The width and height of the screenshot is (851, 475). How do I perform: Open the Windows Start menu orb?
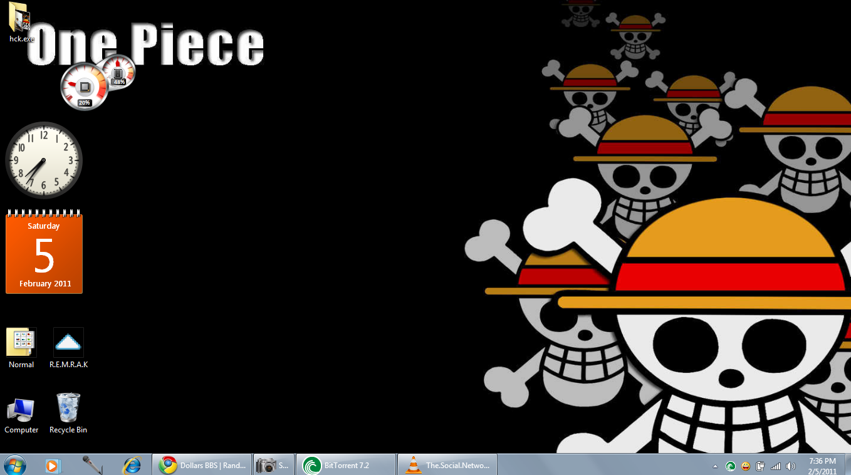tap(14, 465)
